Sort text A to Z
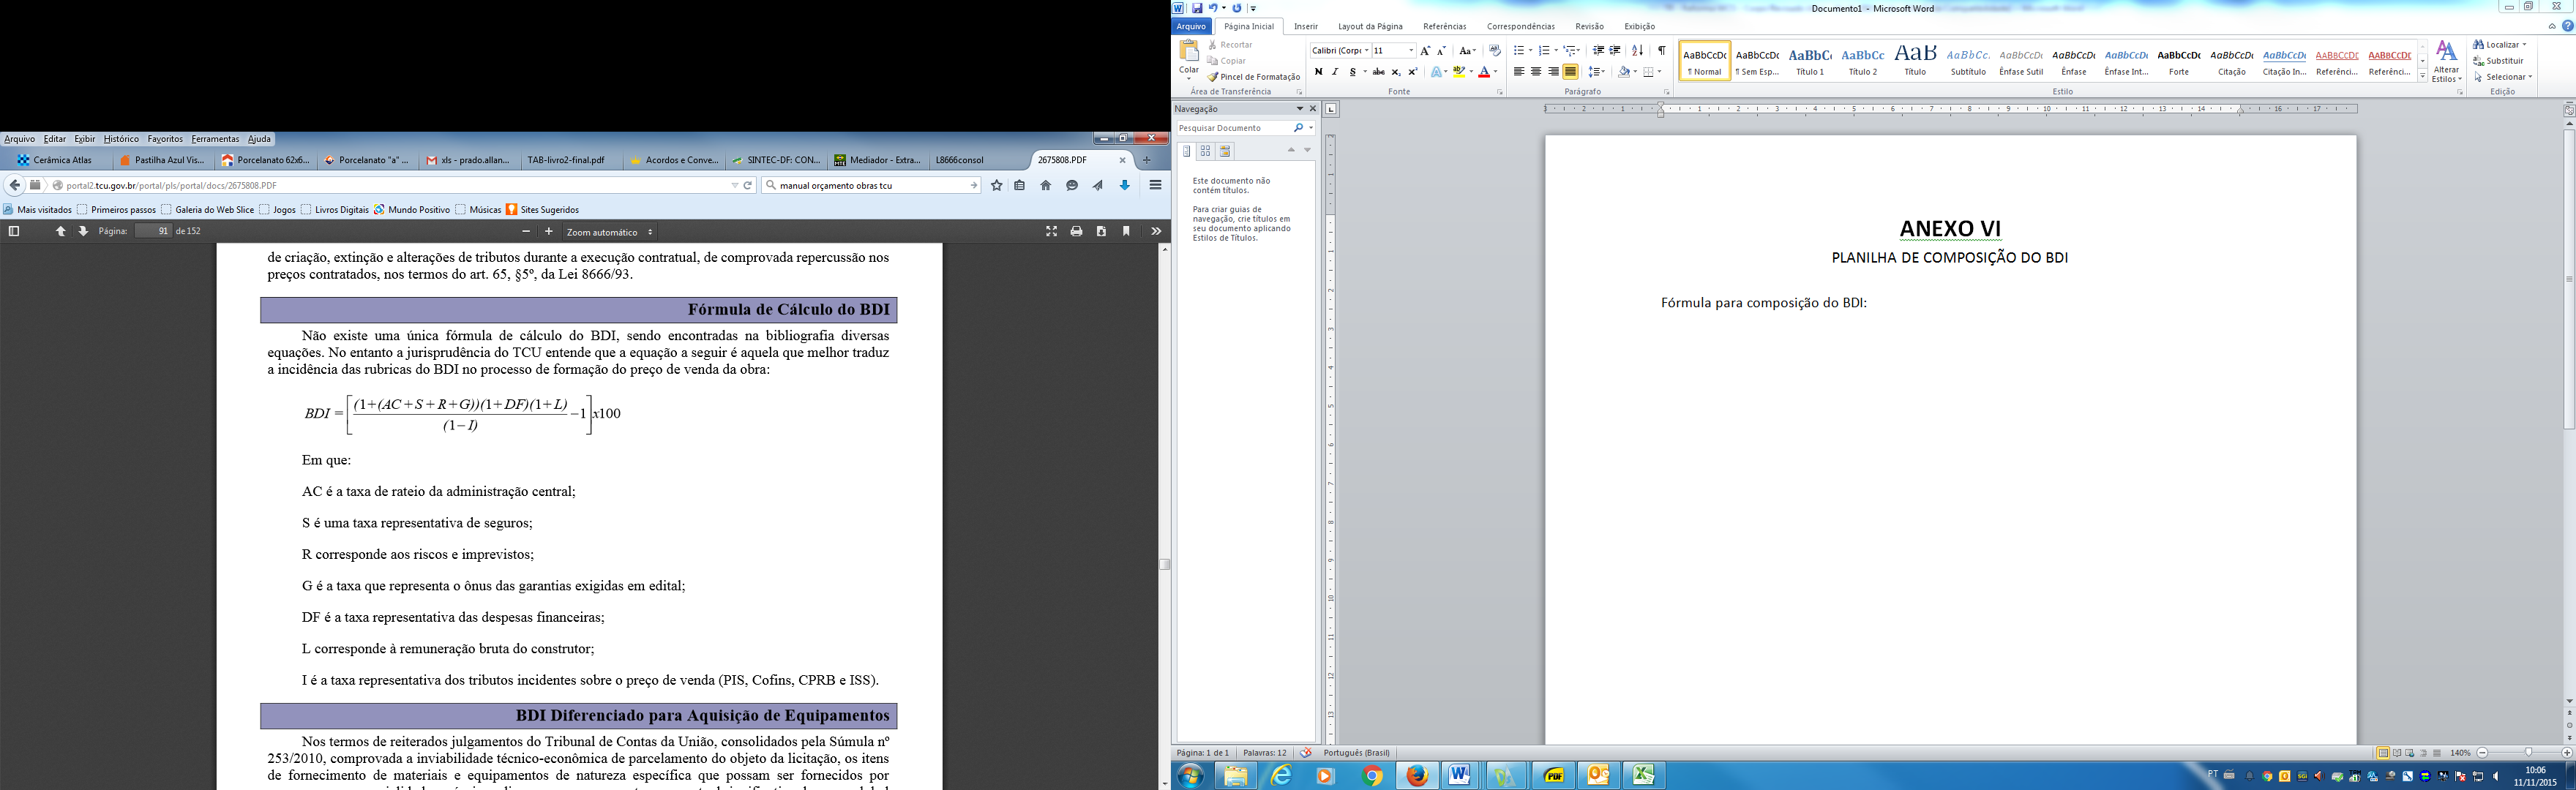Viewport: 2576px width, 790px height. coord(1637,51)
